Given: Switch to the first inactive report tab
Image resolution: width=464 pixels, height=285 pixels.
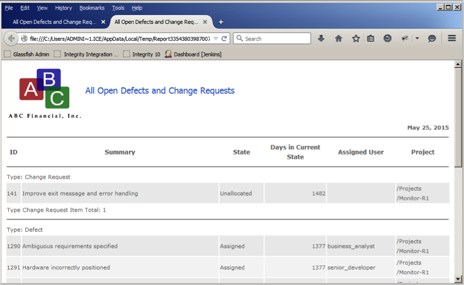Looking at the screenshot, I should 54,22.
